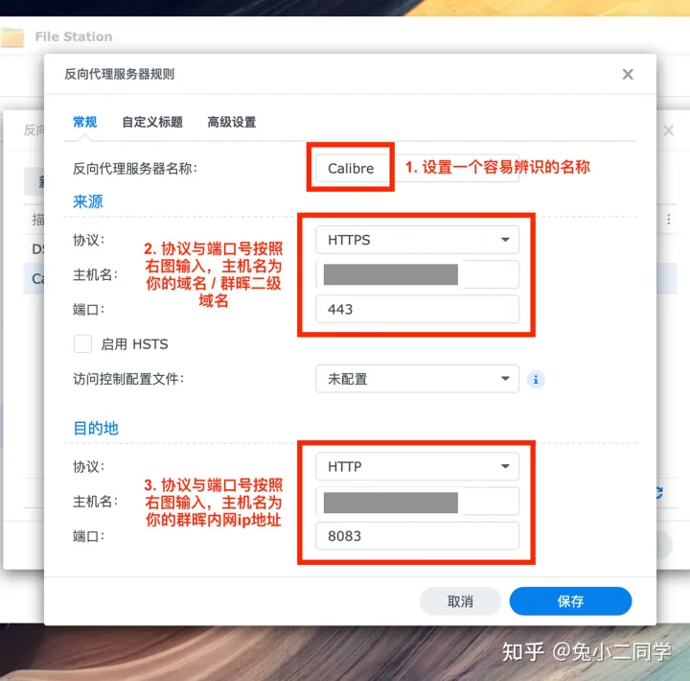Close the background reverse proxy window
The image size is (690, 681).
click(x=669, y=130)
